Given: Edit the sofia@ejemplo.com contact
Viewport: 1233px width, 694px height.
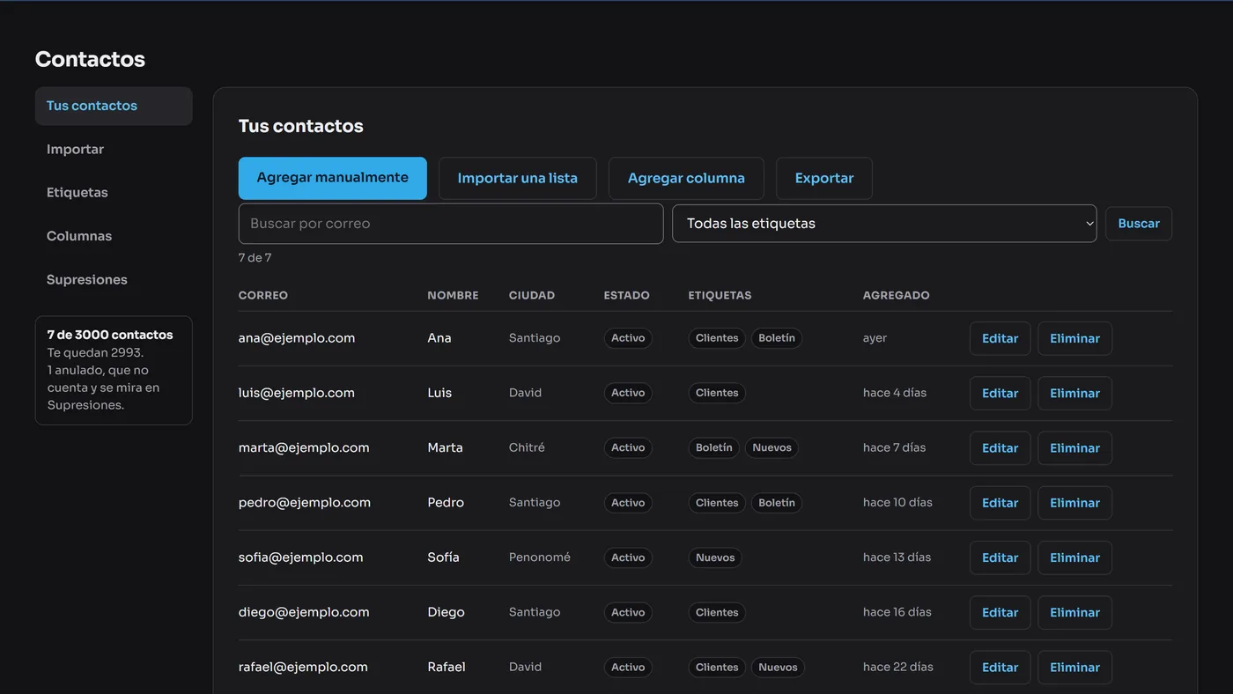Looking at the screenshot, I should point(1000,557).
